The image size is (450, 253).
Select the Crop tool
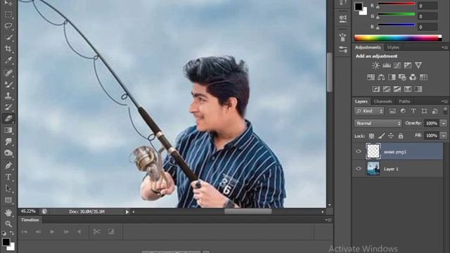pos(8,48)
